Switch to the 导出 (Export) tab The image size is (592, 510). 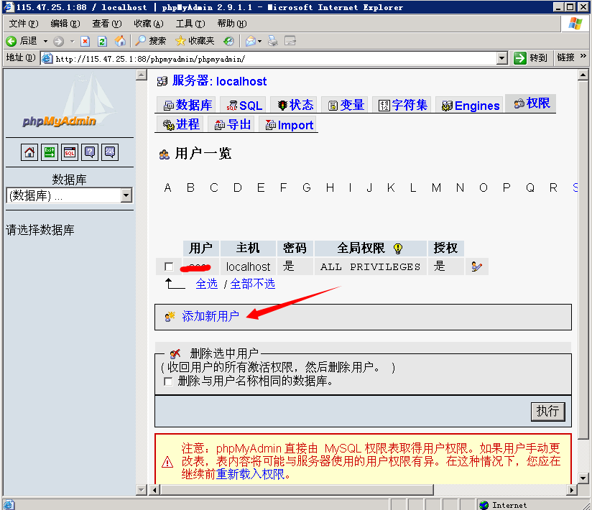point(232,124)
